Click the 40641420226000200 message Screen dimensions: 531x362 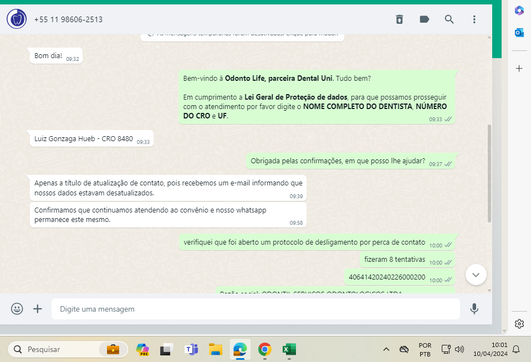pyautogui.click(x=400, y=277)
